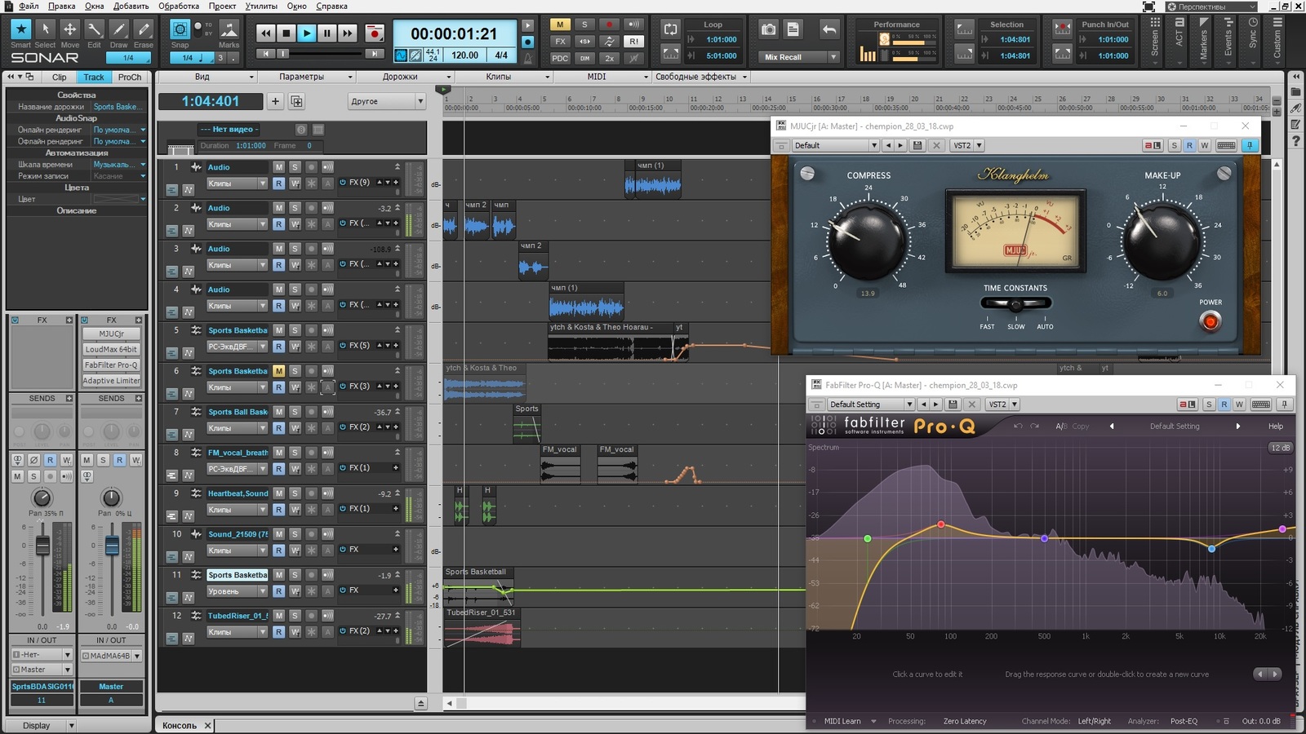Viewport: 1306px width, 734px height.
Task: Toggle FX bin power on track 5
Action: click(343, 346)
